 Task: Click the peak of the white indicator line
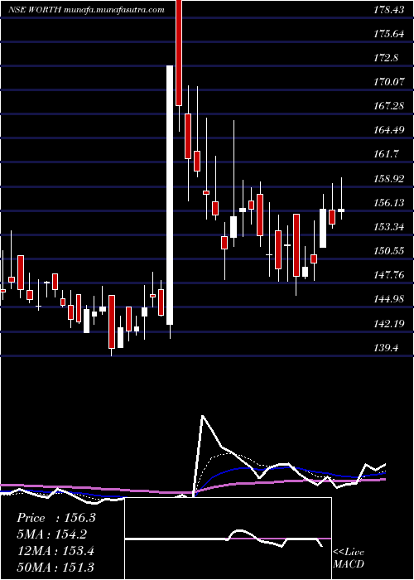[x=203, y=416]
